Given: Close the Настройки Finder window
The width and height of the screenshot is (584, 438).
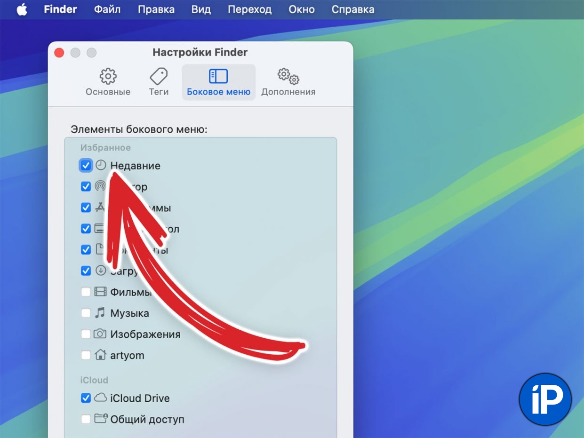Looking at the screenshot, I should point(59,53).
